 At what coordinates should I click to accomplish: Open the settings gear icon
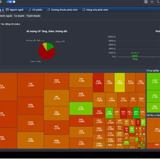click(1, 2)
